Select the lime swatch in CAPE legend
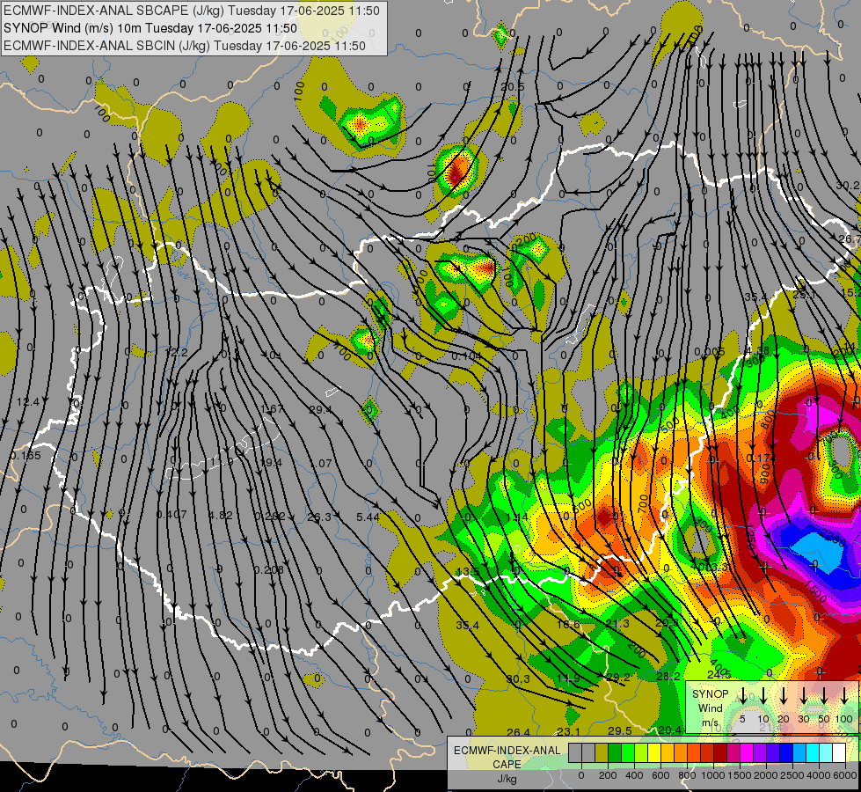 click(641, 753)
